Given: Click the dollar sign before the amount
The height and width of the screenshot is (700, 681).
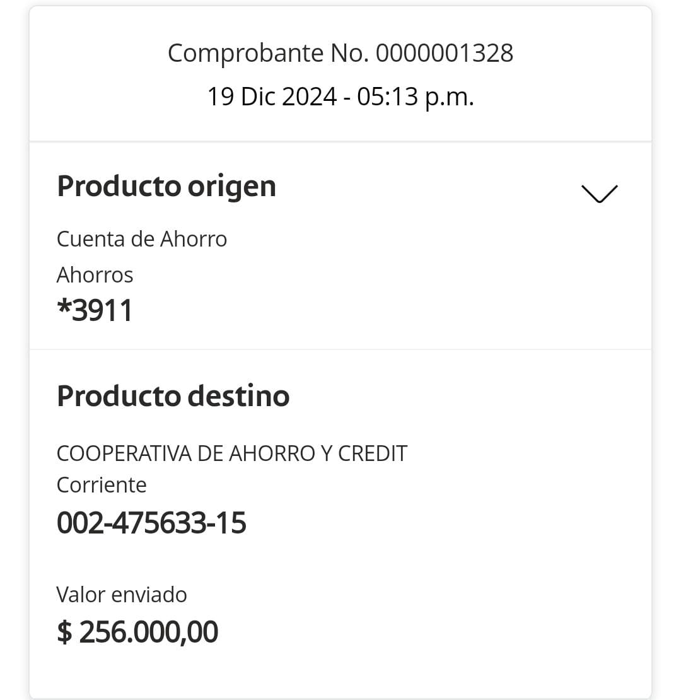Looking at the screenshot, I should (x=64, y=632).
